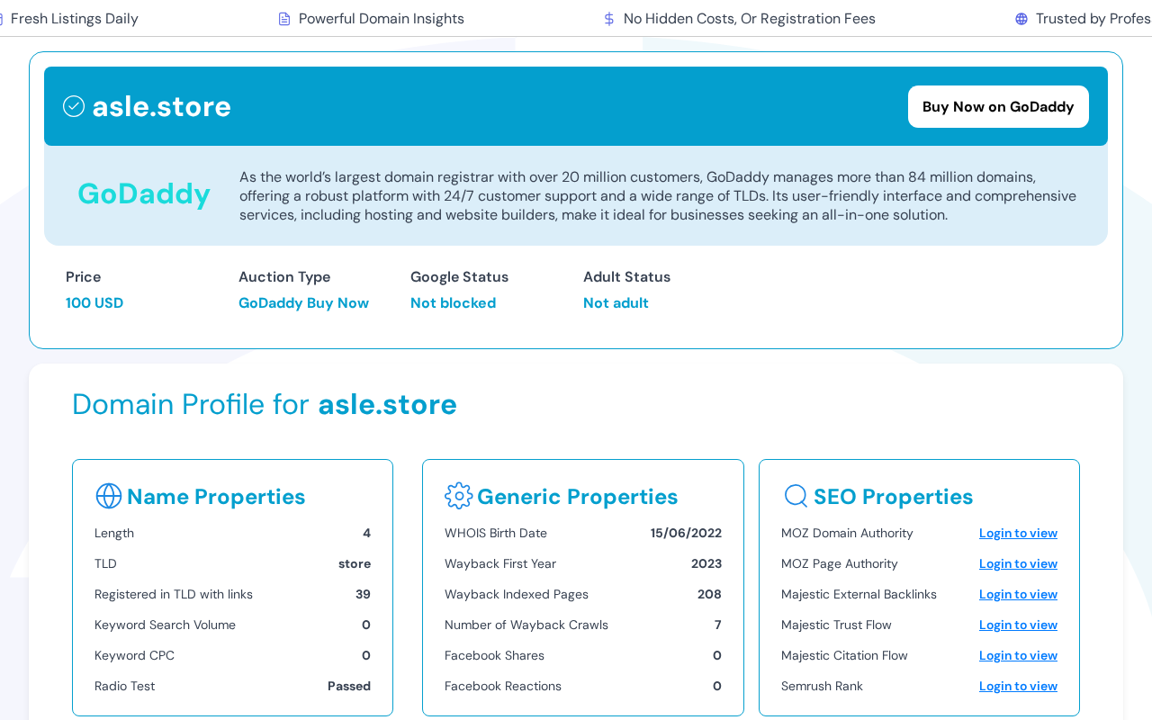The width and height of the screenshot is (1152, 720).
Task: Click Buy Now on GoDaddy button
Action: [x=998, y=106]
